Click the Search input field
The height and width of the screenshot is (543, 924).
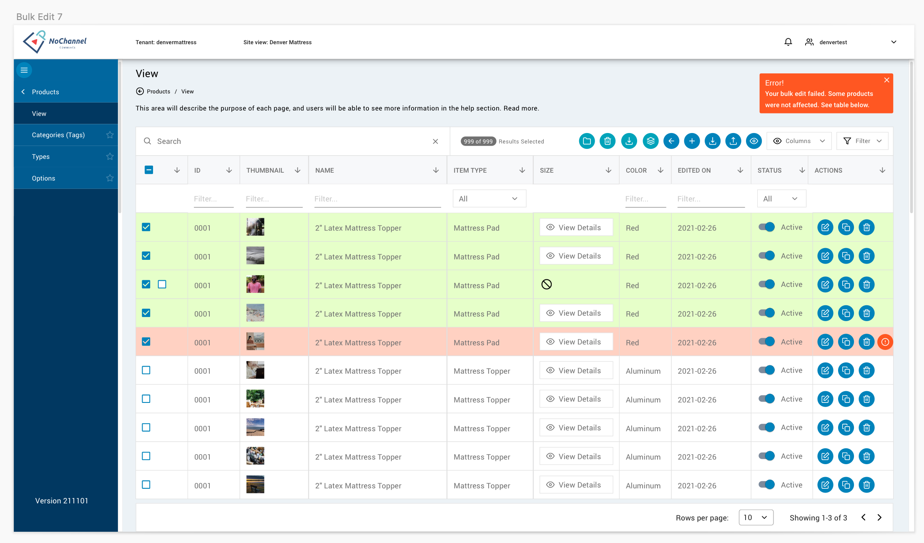[293, 141]
